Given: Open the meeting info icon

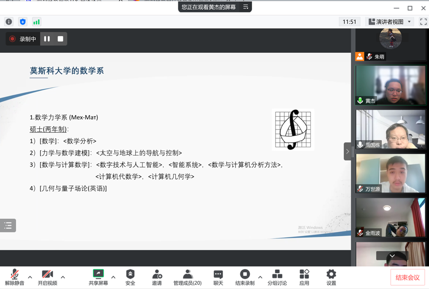Looking at the screenshot, I should tap(9, 22).
